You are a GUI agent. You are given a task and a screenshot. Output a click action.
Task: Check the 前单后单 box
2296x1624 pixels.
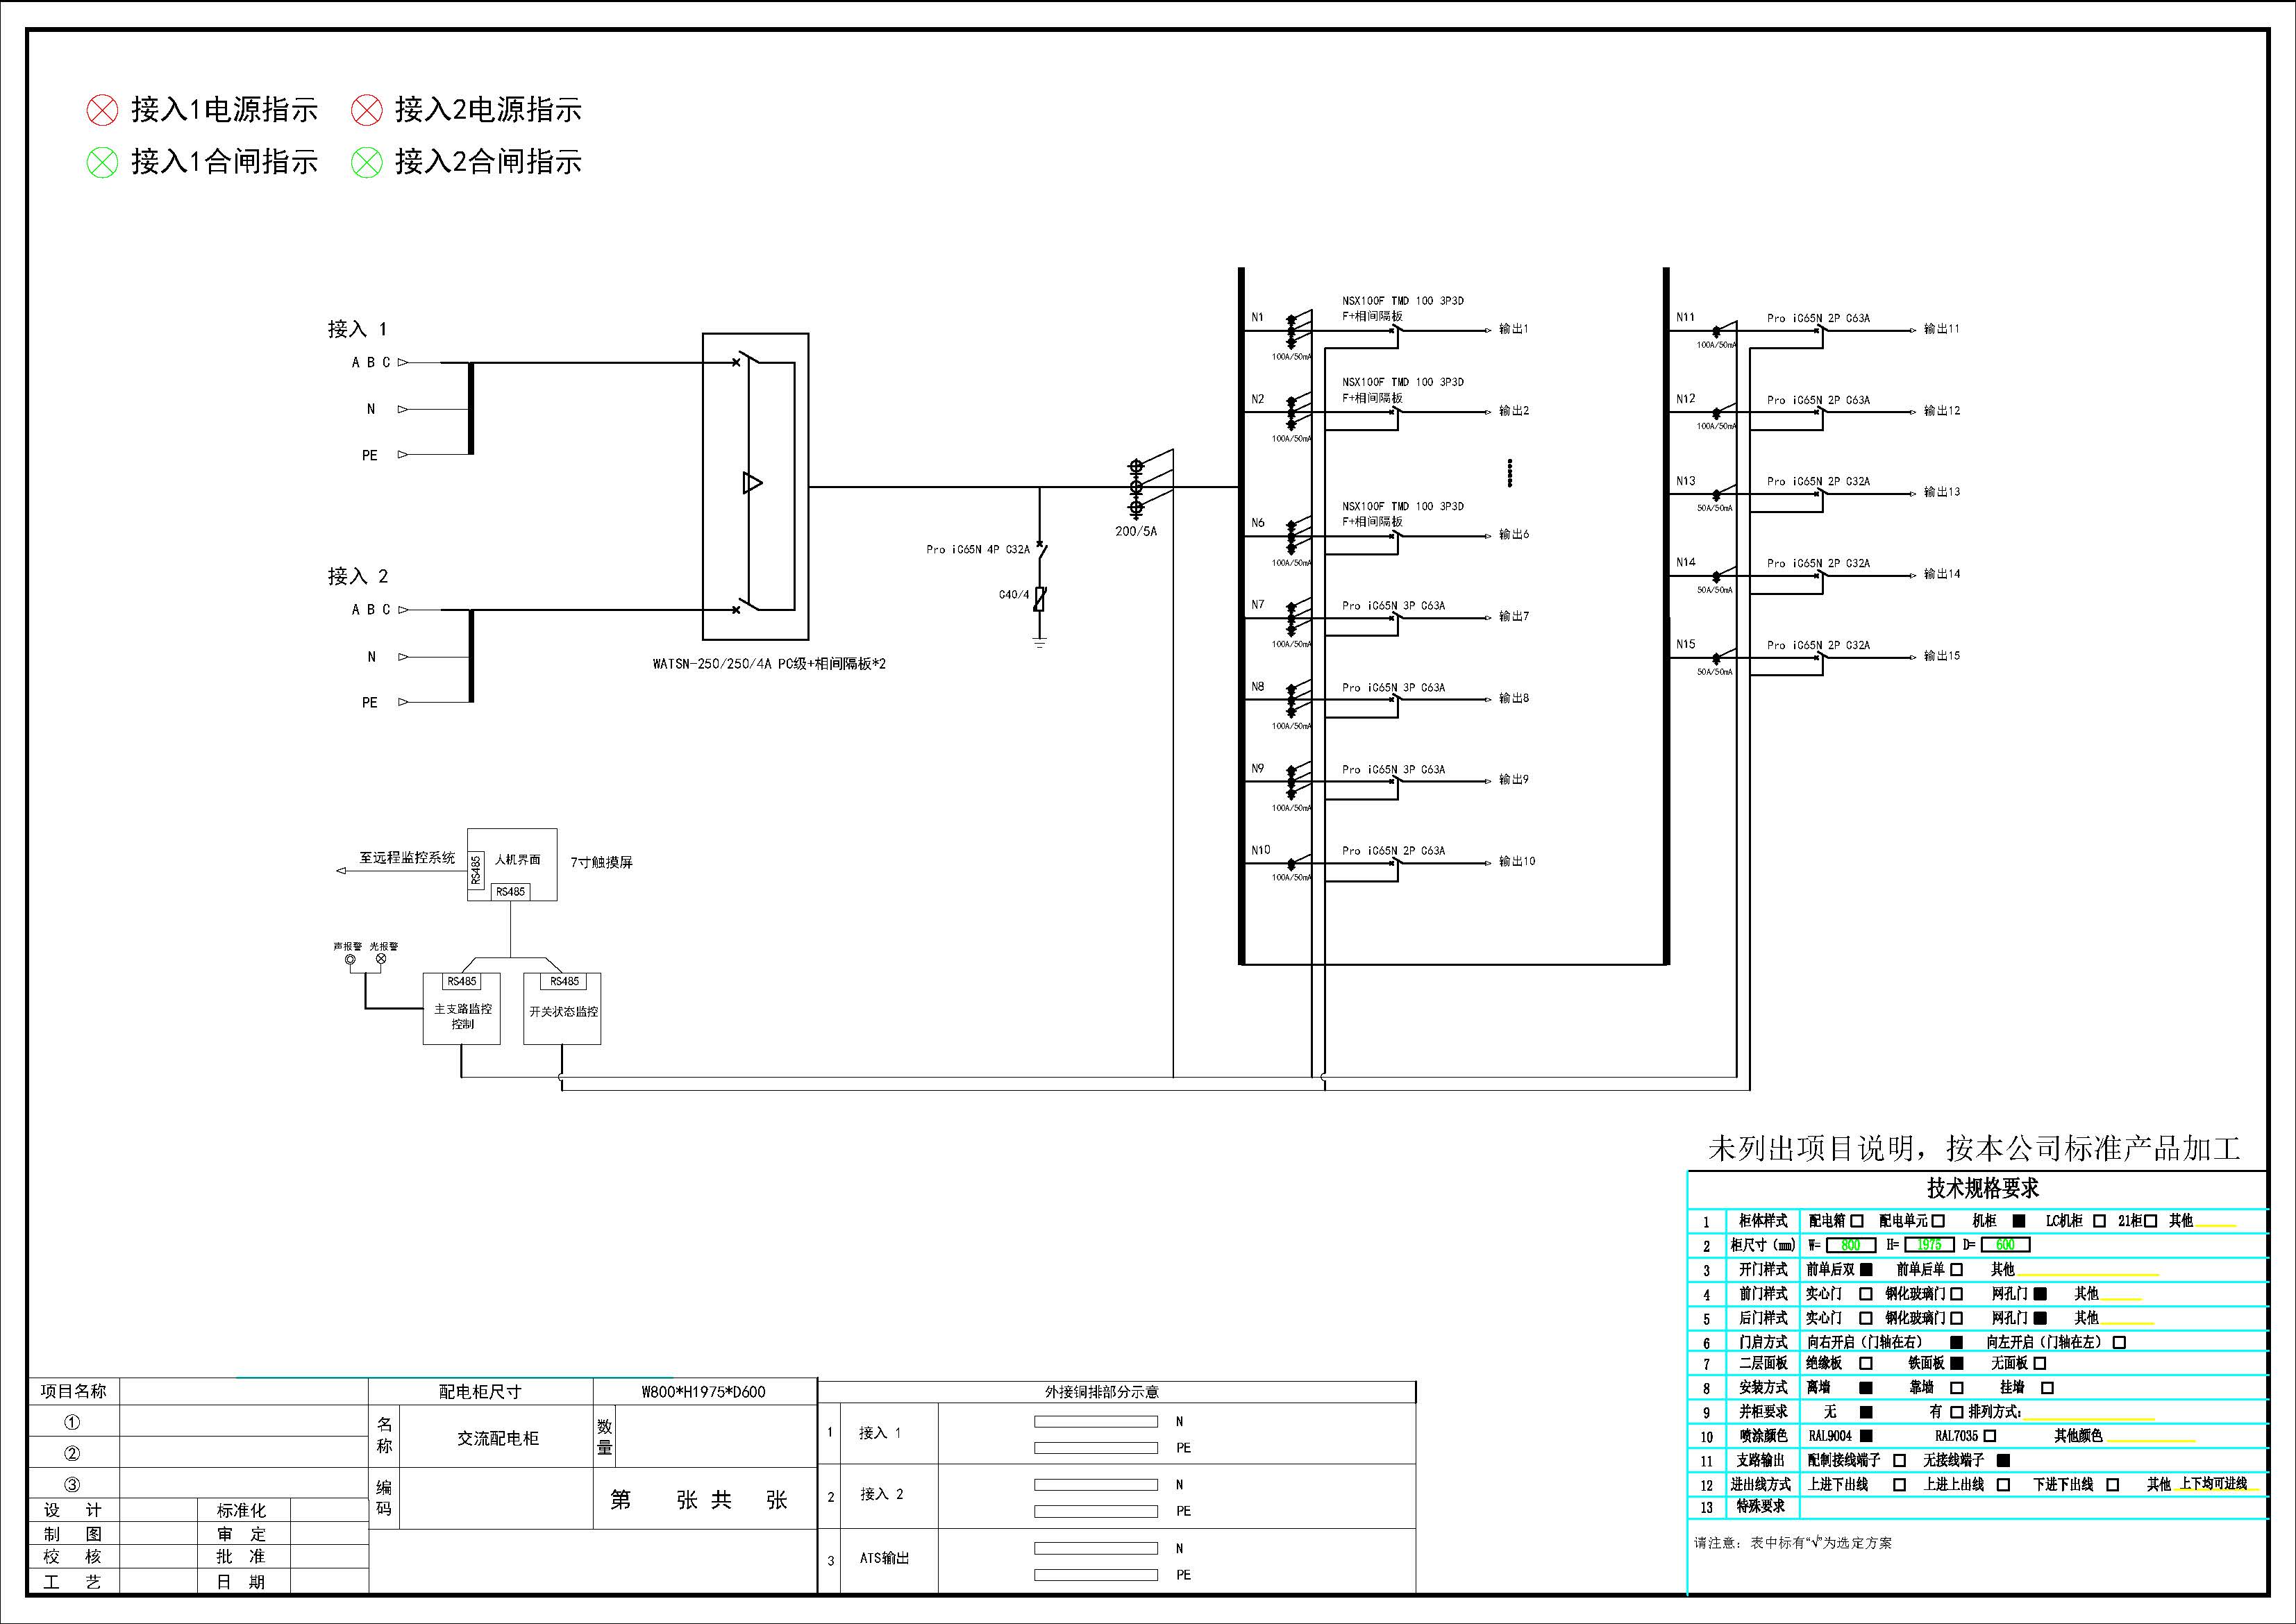pyautogui.click(x=1957, y=1269)
